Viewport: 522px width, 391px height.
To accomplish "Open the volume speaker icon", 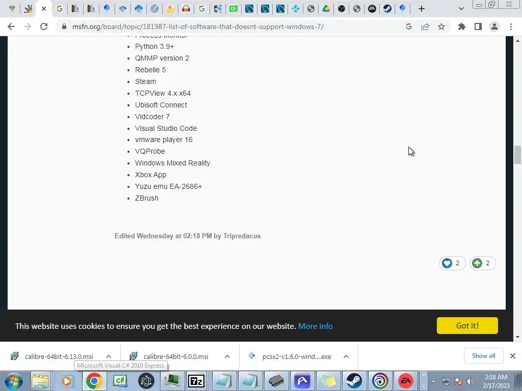I will click(471, 381).
